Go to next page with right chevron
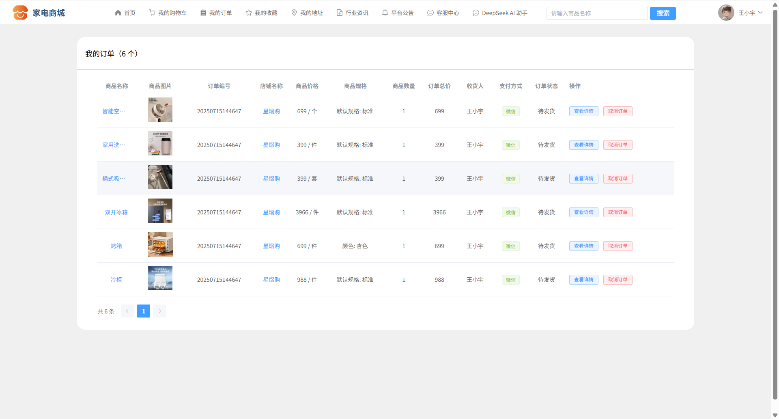Image resolution: width=779 pixels, height=419 pixels. pos(160,311)
